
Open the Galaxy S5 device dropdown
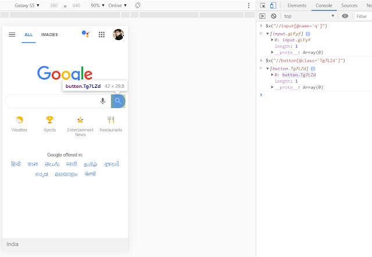click(27, 5)
